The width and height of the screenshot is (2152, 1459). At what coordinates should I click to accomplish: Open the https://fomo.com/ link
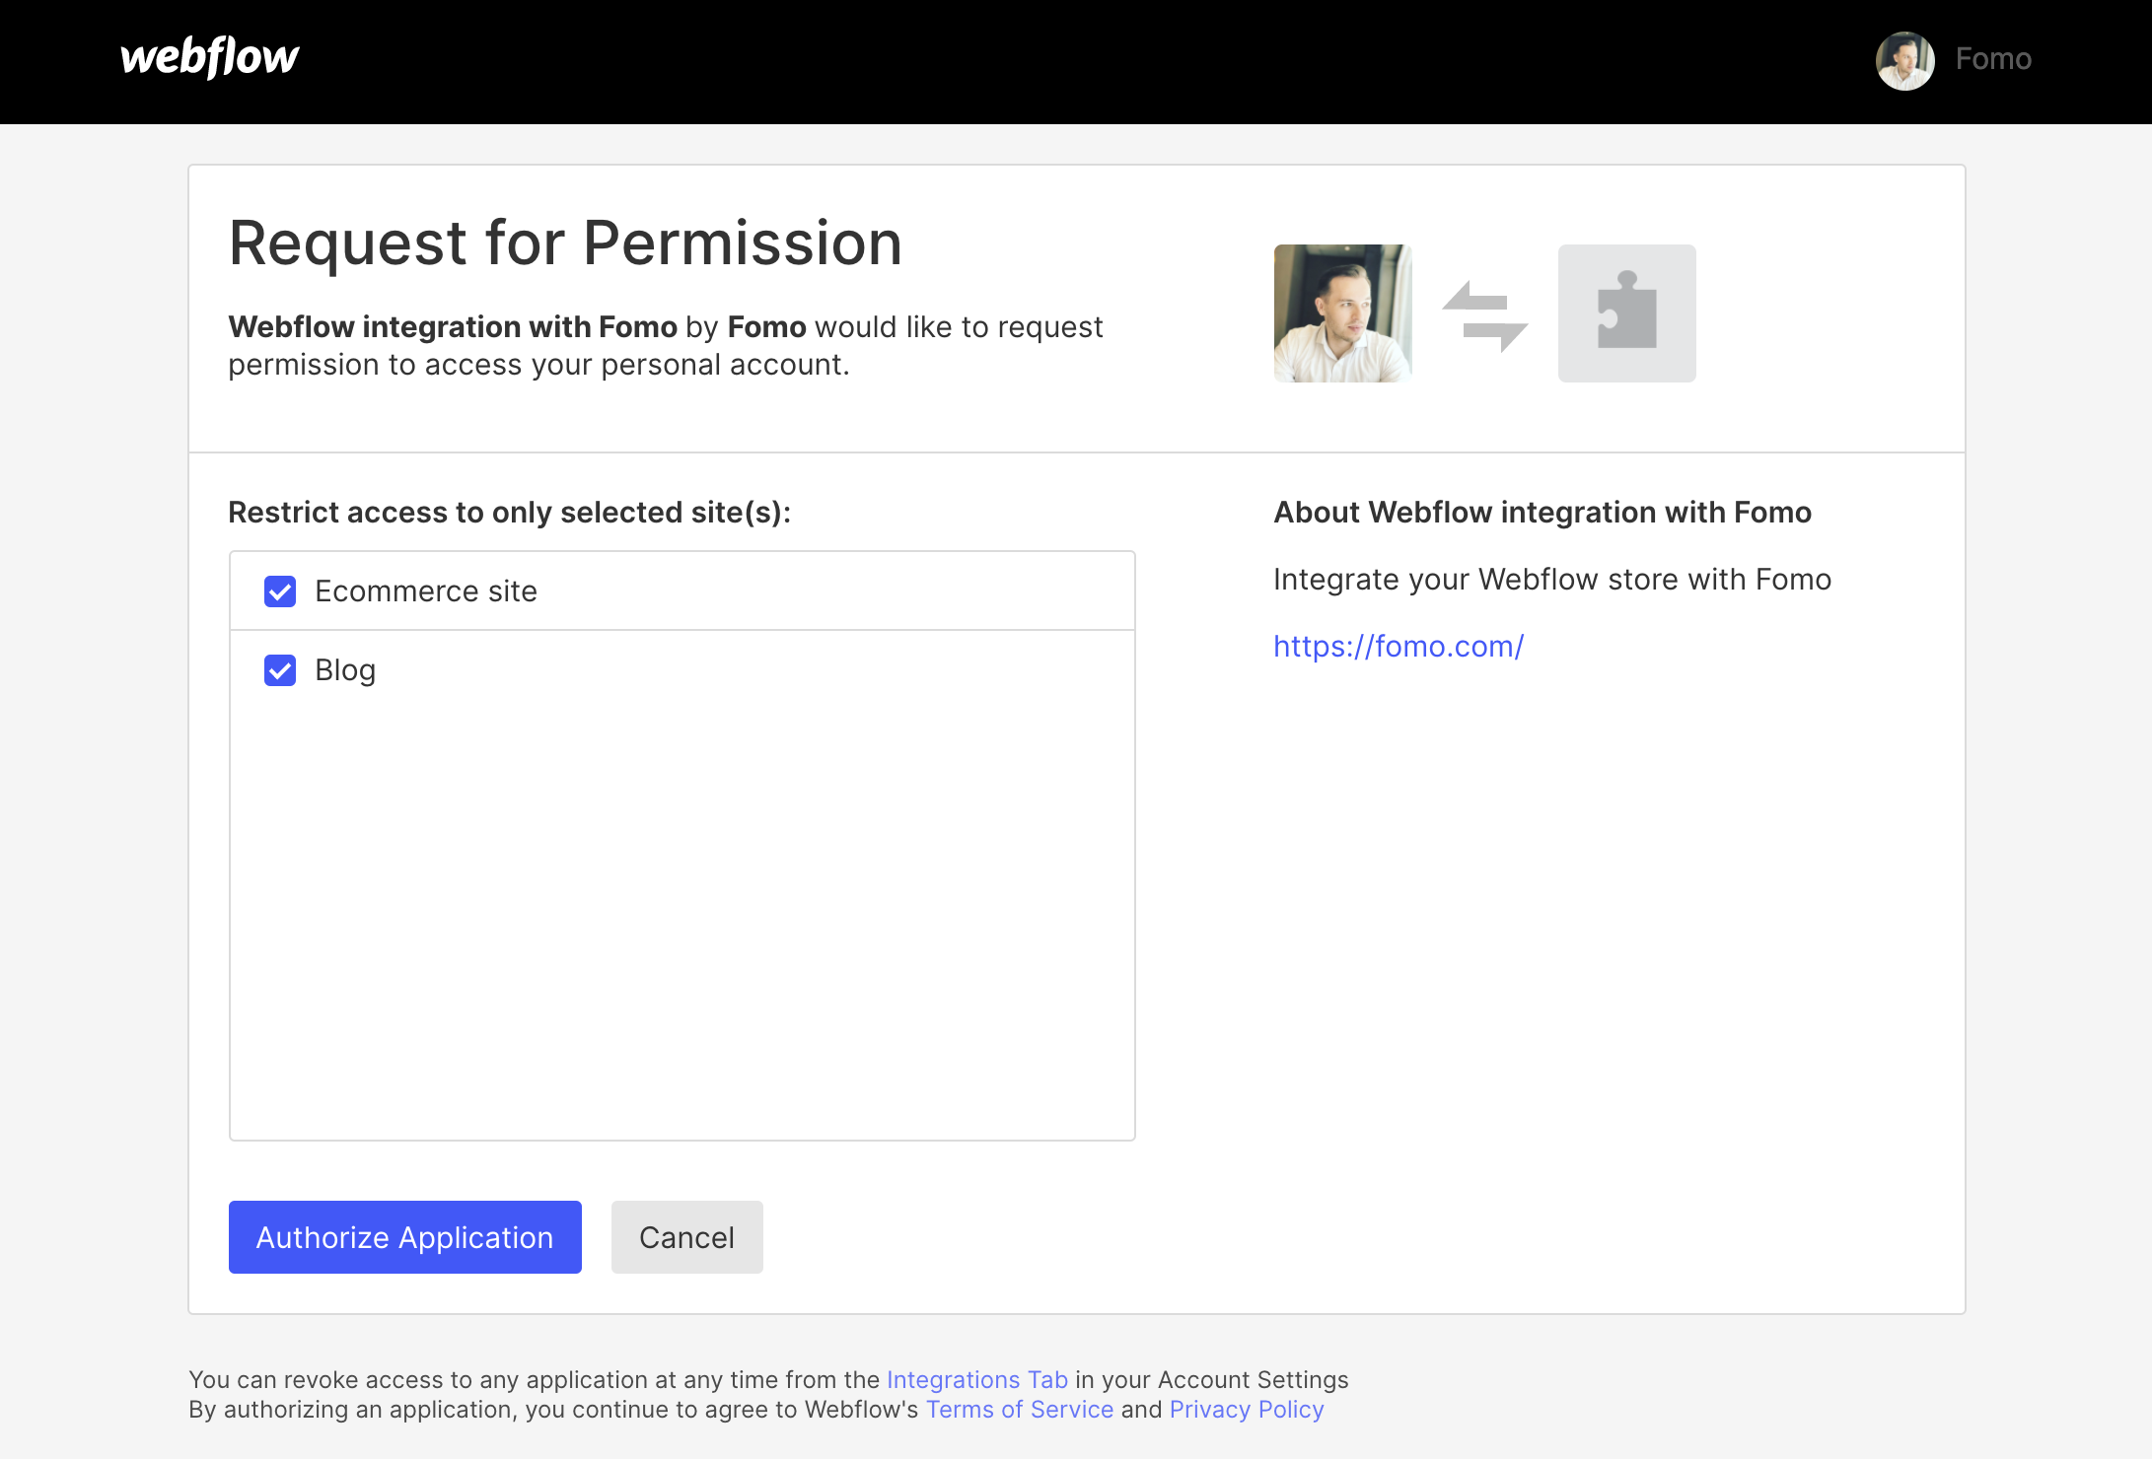pos(1399,647)
